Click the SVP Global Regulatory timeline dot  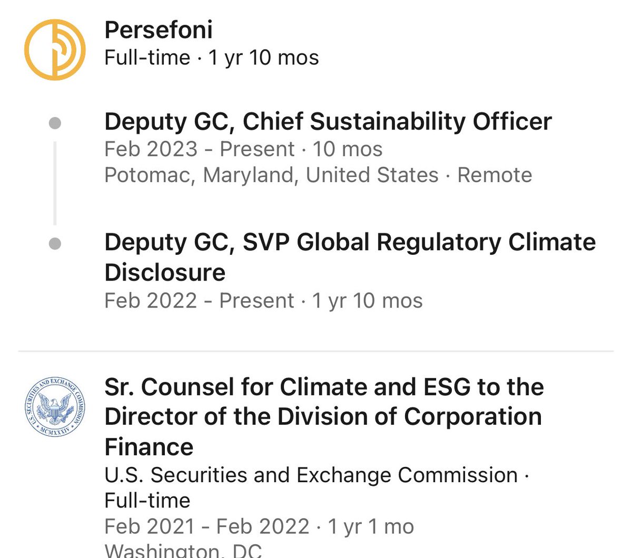tap(55, 244)
